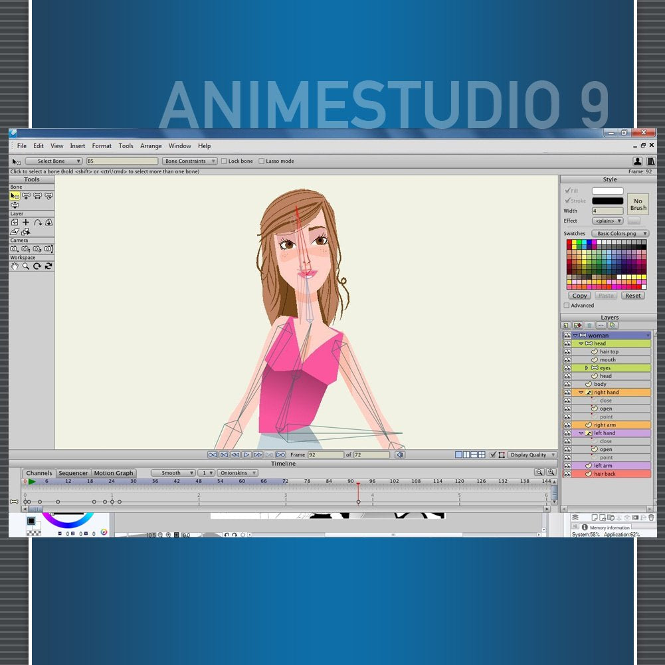Open the Arrange menu
Screen dimensions: 665x665
(x=151, y=146)
